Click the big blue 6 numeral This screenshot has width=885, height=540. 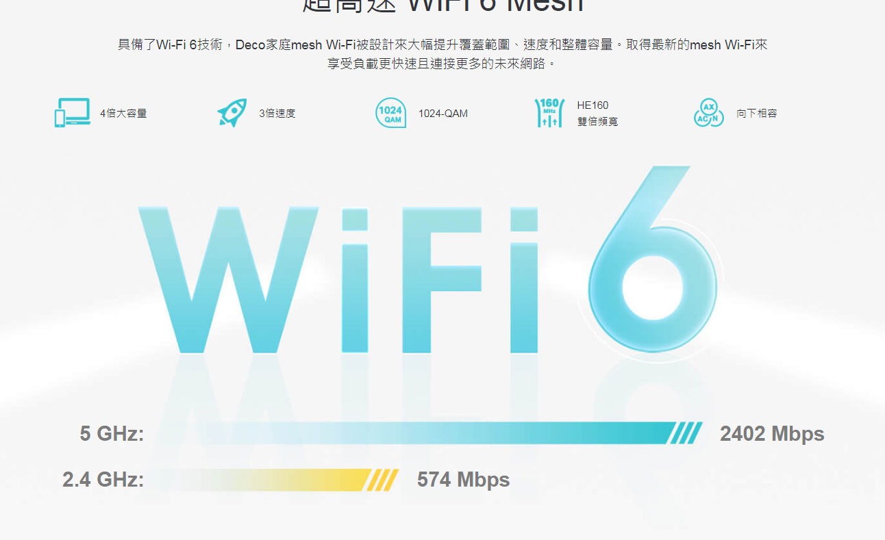coord(651,263)
